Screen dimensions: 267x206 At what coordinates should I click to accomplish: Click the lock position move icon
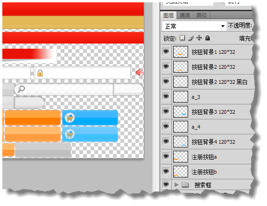coord(199,38)
